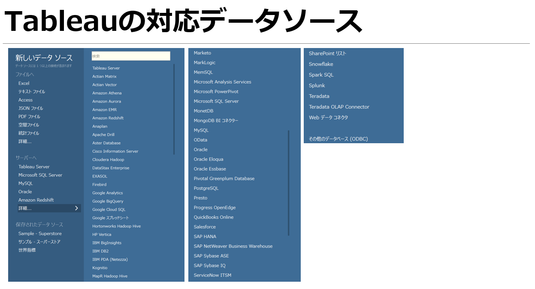Open サンプル - スーパーストア saved data source
This screenshot has width=535, height=289.
coord(39,242)
